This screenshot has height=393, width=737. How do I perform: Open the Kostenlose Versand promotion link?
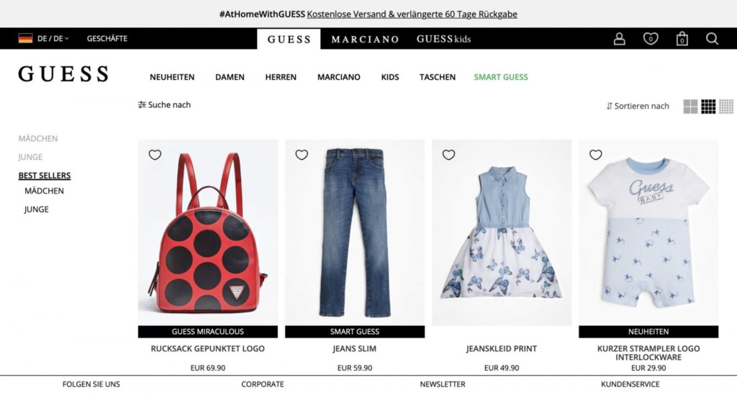point(412,14)
